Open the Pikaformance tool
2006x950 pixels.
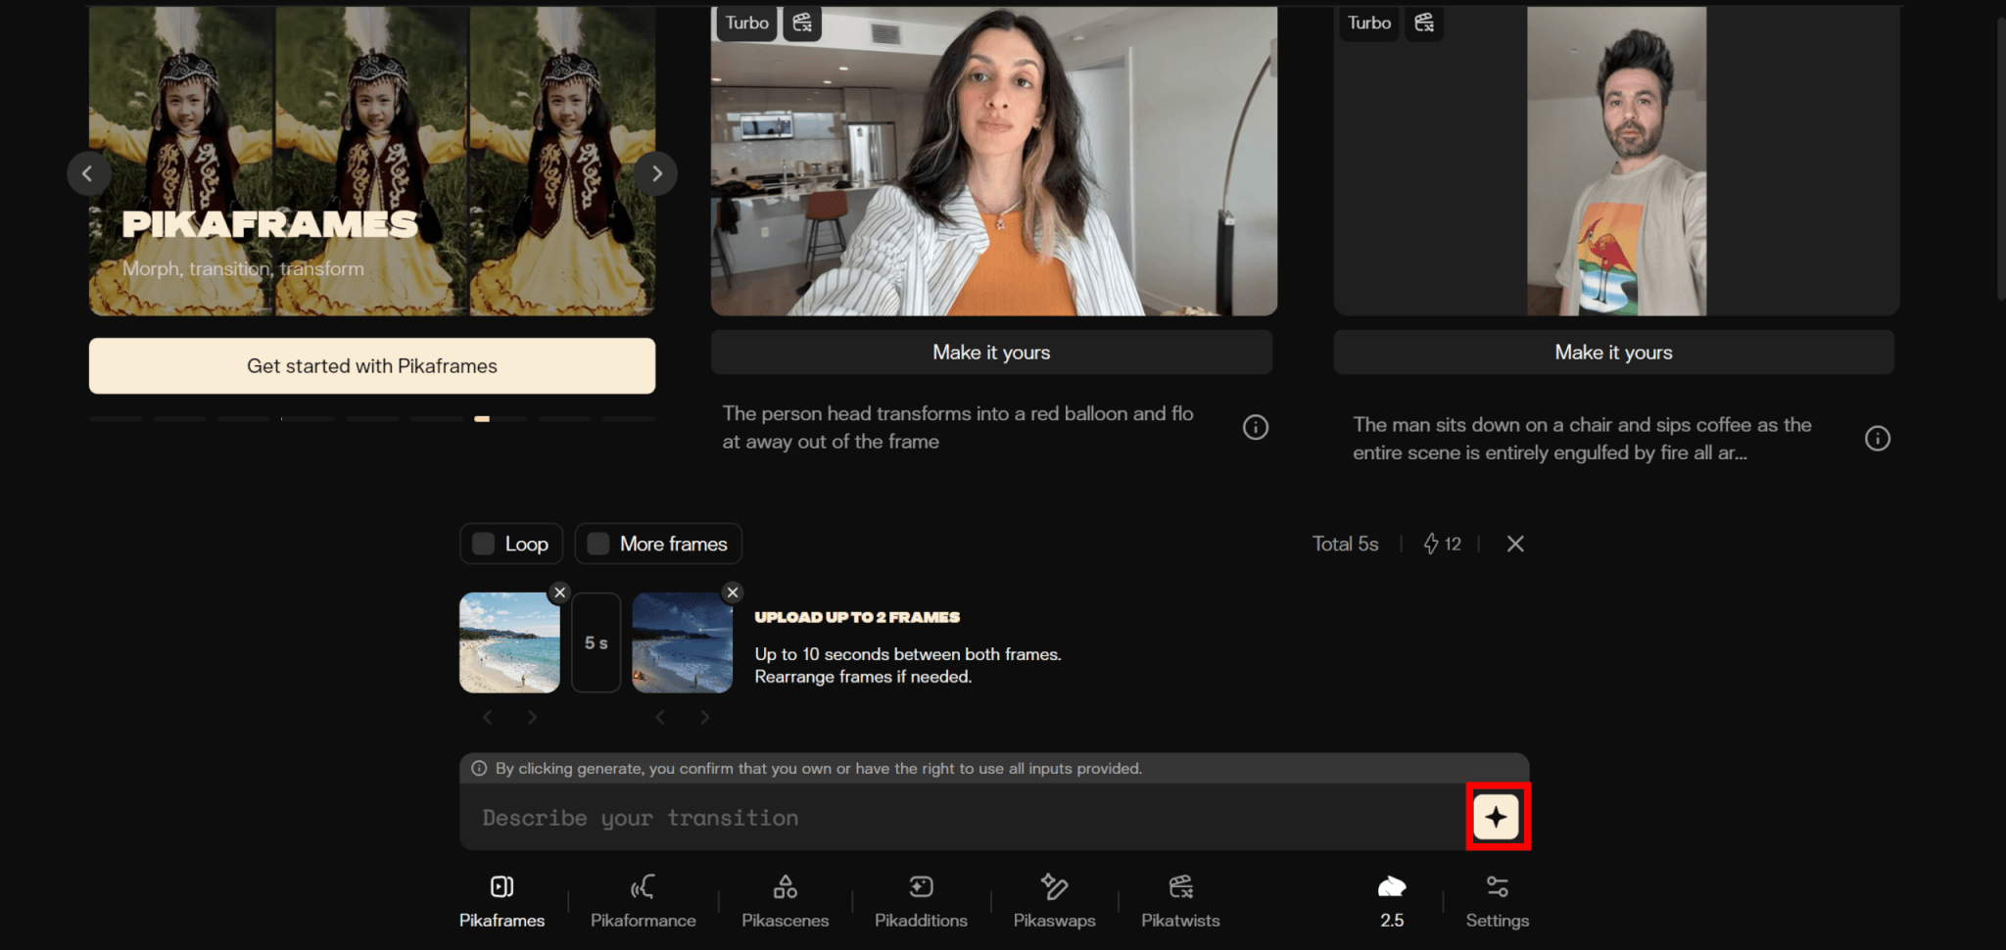click(643, 901)
